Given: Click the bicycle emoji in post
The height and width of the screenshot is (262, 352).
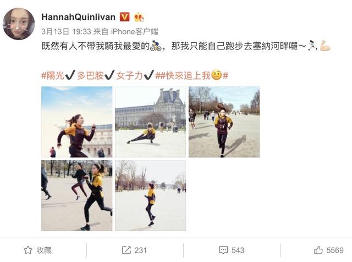Looking at the screenshot, I should (156, 46).
